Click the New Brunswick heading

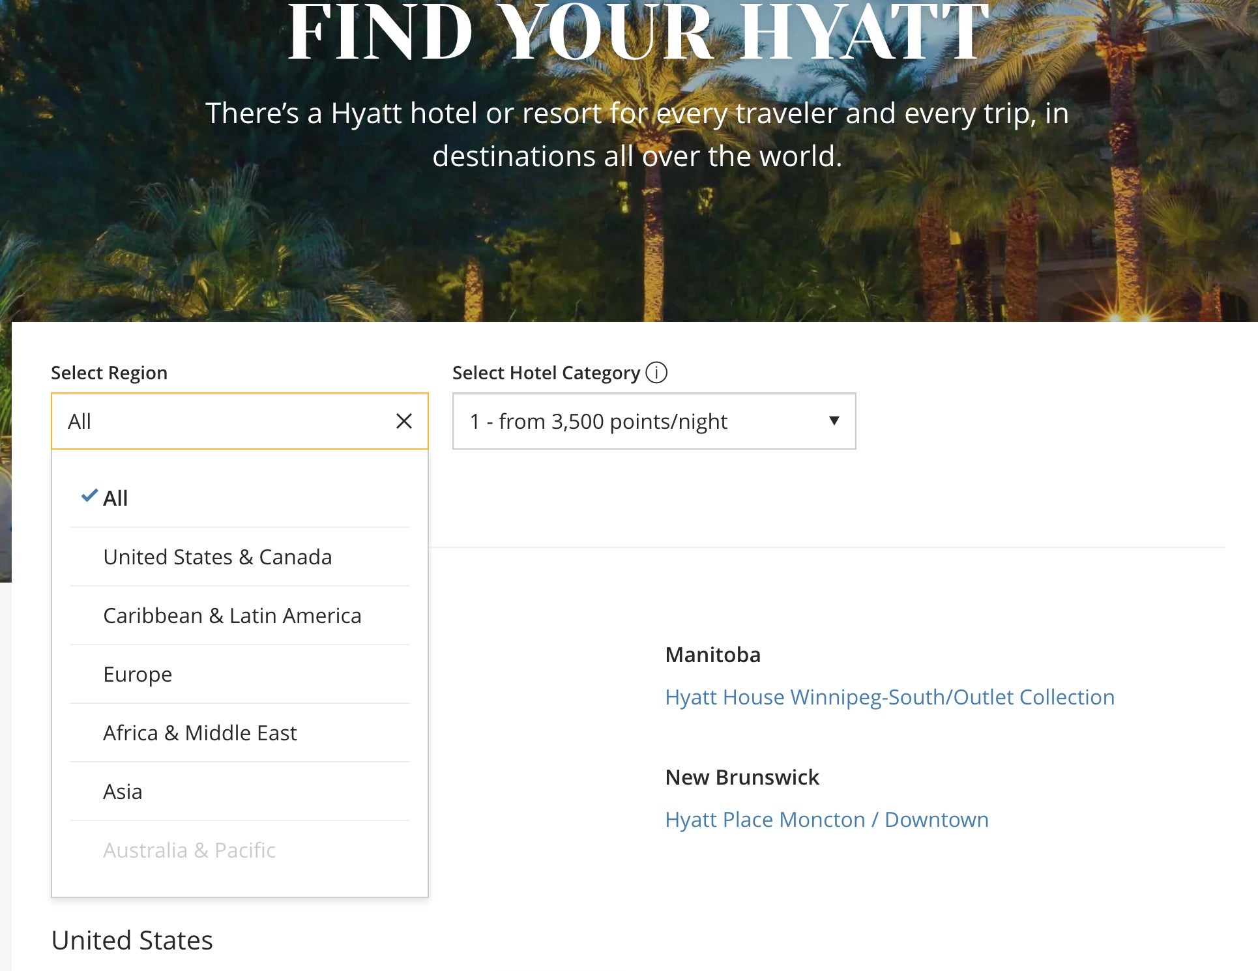742,777
